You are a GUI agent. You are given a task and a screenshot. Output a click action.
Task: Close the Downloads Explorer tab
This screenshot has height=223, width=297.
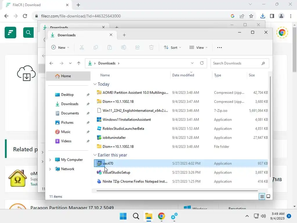tap(111, 35)
